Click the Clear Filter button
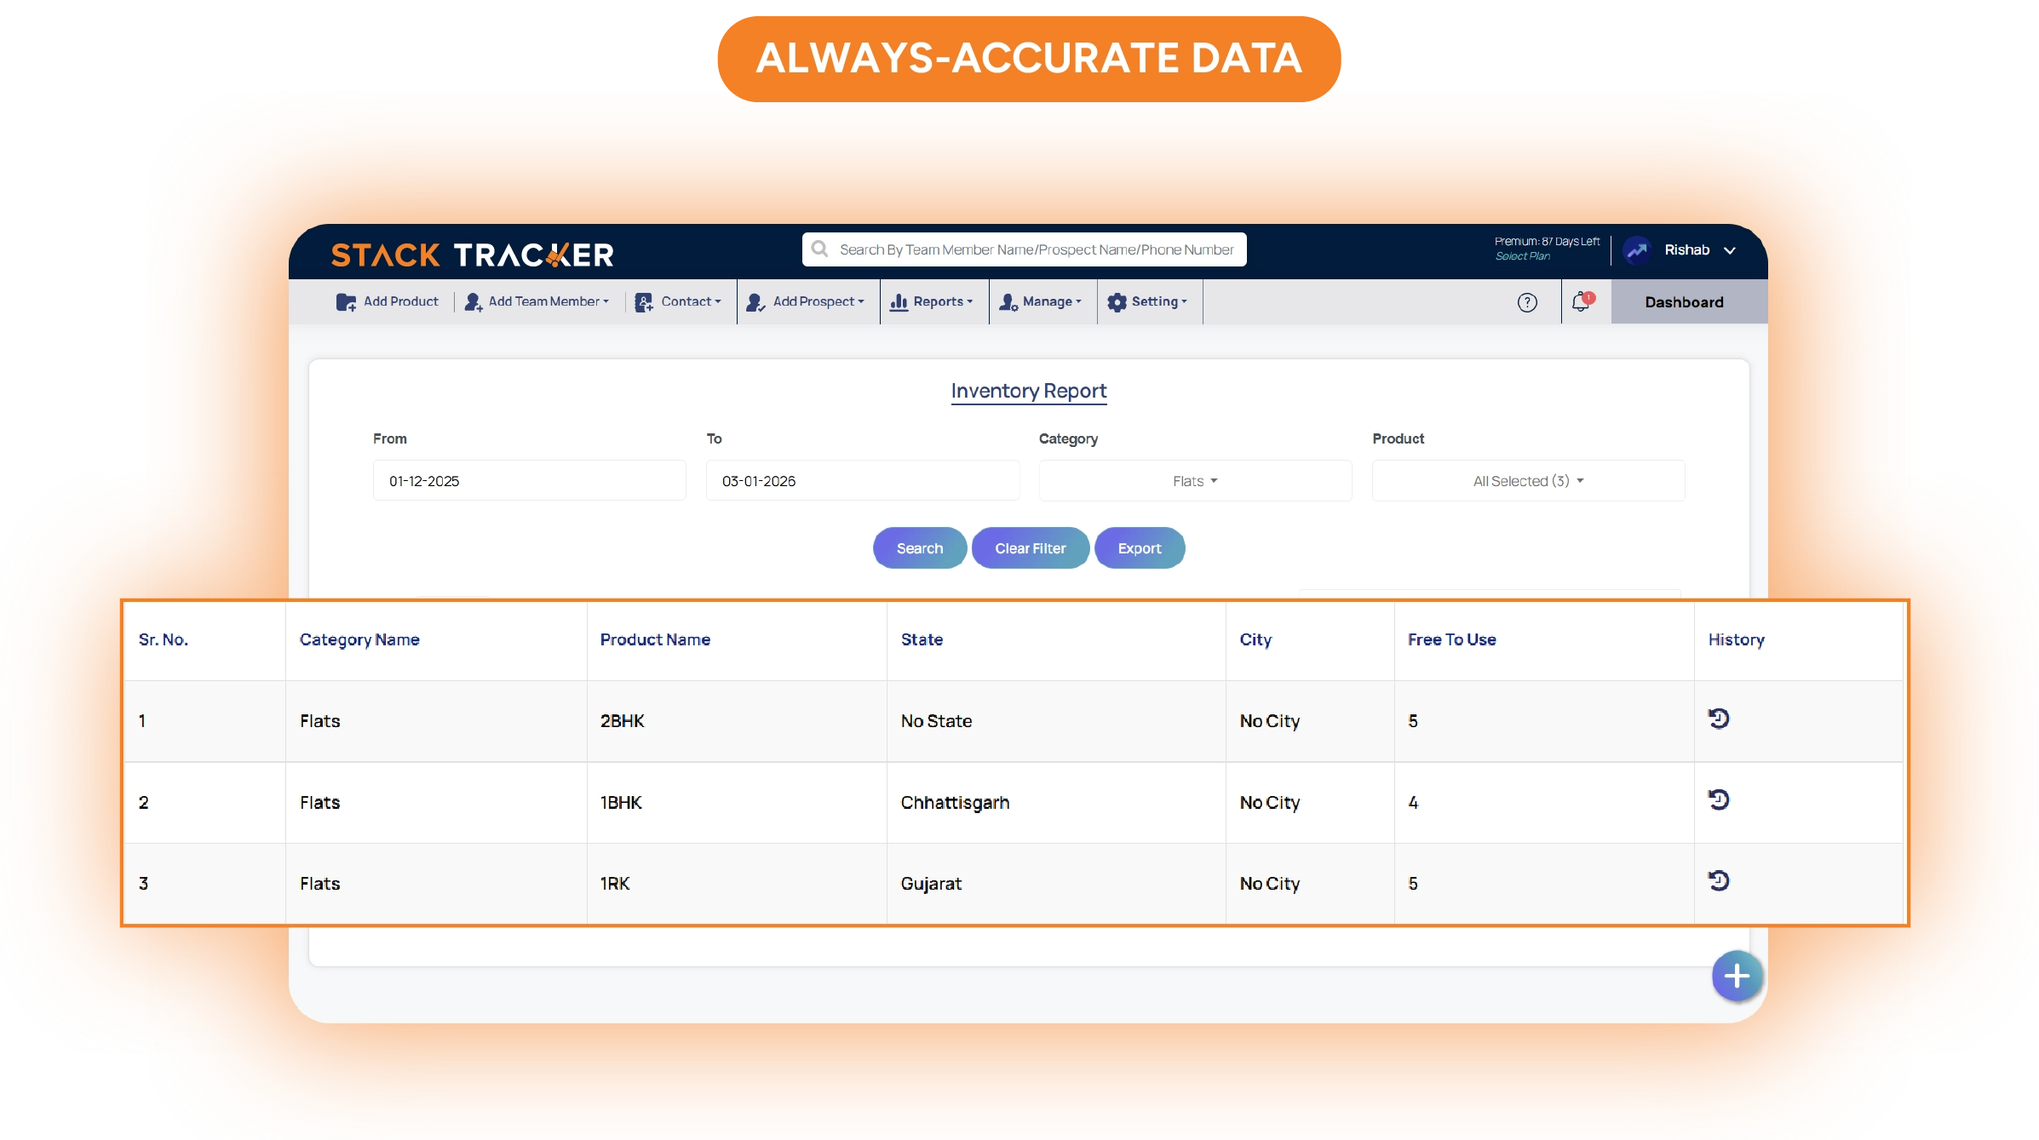Viewport: 2039px width, 1140px height. 1030,548
